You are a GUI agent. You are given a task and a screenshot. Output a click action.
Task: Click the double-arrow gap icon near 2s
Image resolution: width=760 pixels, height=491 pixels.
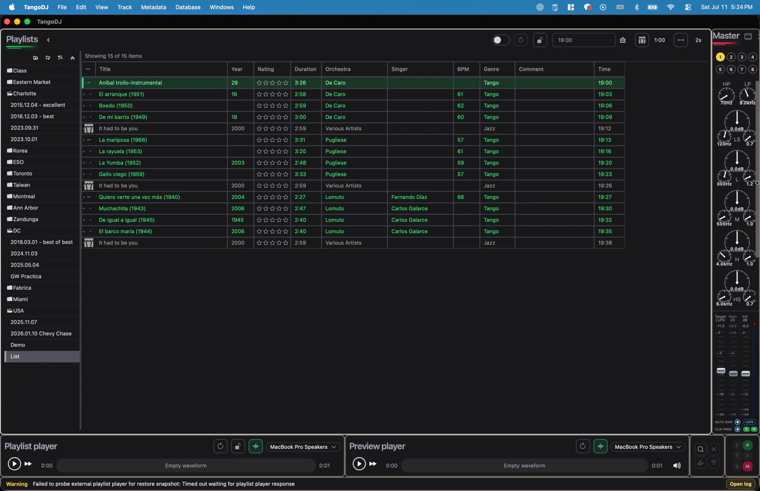(681, 40)
